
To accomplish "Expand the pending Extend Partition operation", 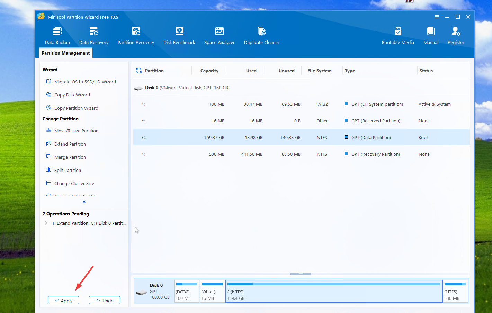I will point(46,223).
